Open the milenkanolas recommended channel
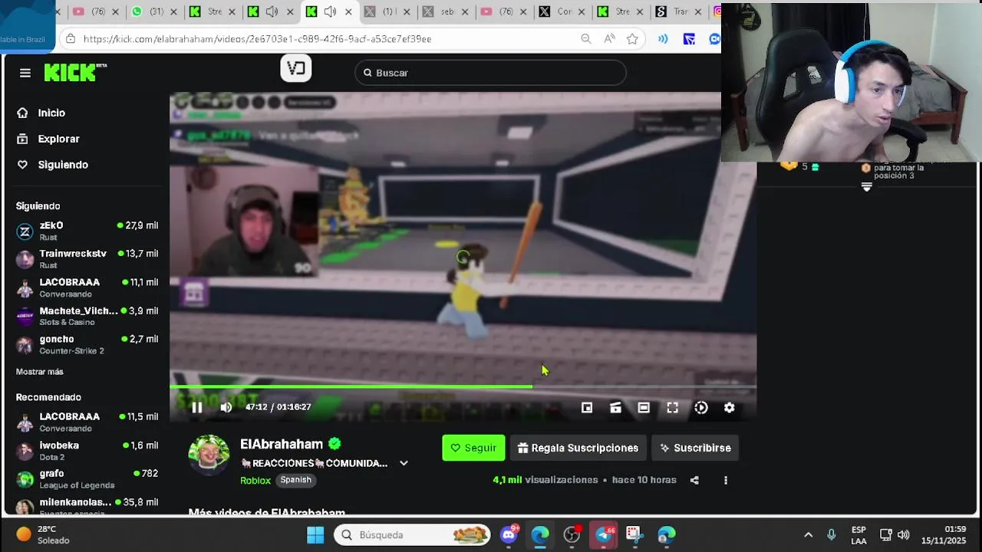 tap(87, 506)
